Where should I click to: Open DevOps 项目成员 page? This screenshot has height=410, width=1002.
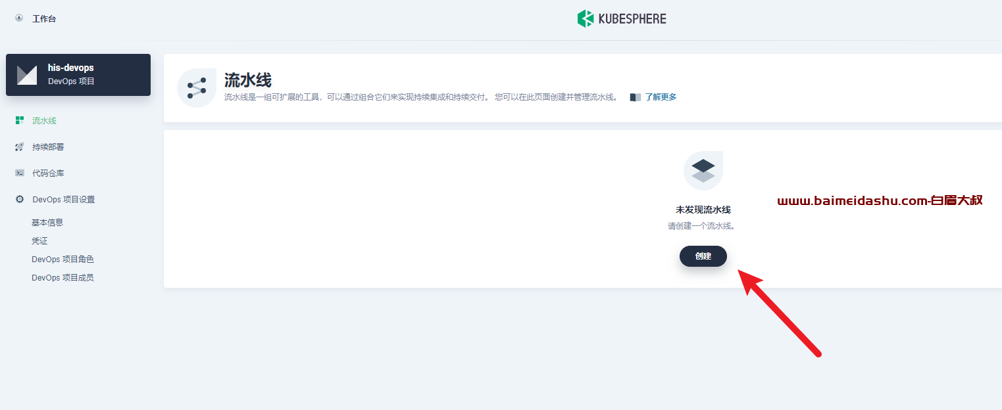coord(63,278)
